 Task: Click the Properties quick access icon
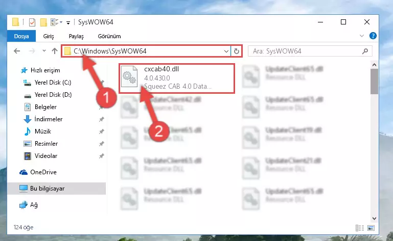(x=32, y=22)
